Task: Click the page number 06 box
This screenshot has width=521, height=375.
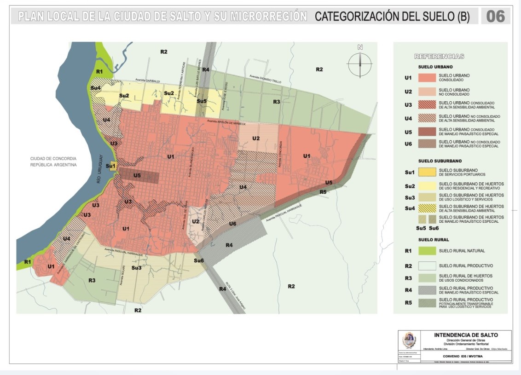Action: [x=495, y=17]
